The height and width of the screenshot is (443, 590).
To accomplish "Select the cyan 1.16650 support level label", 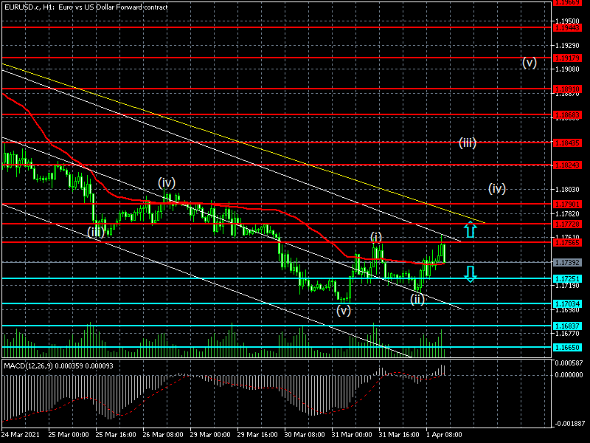I will 567,347.
